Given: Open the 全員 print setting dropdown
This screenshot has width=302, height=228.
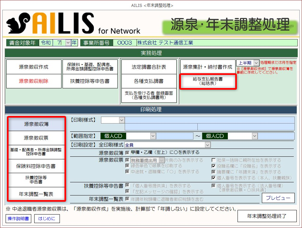Looking at the screenshot, I should click(207, 145).
